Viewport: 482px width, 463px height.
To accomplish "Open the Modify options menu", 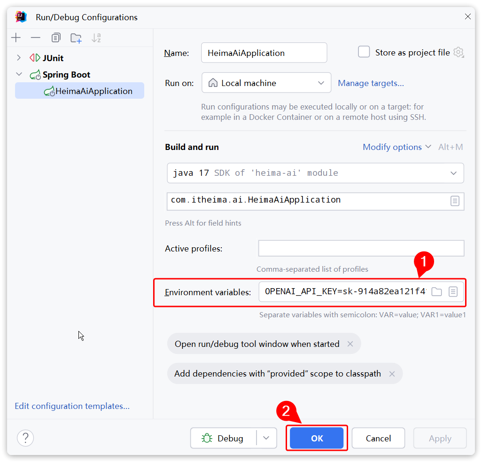I will click(x=396, y=147).
